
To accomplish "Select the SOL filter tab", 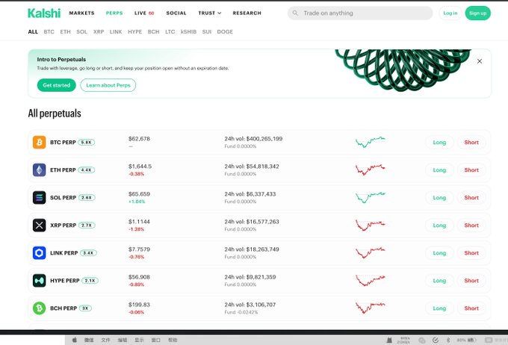I will [x=81, y=32].
